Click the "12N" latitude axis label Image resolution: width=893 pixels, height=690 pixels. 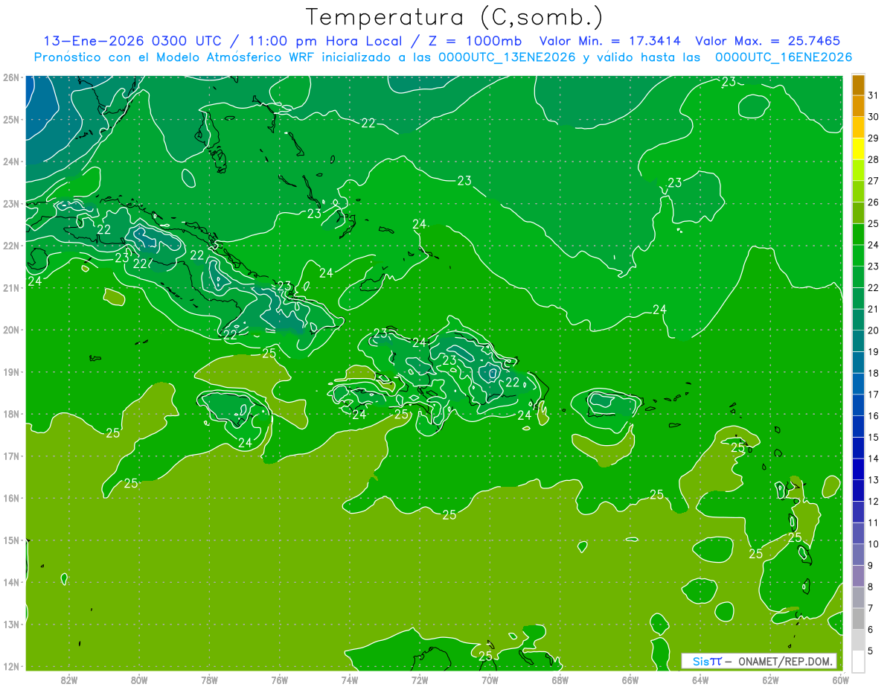[10, 666]
